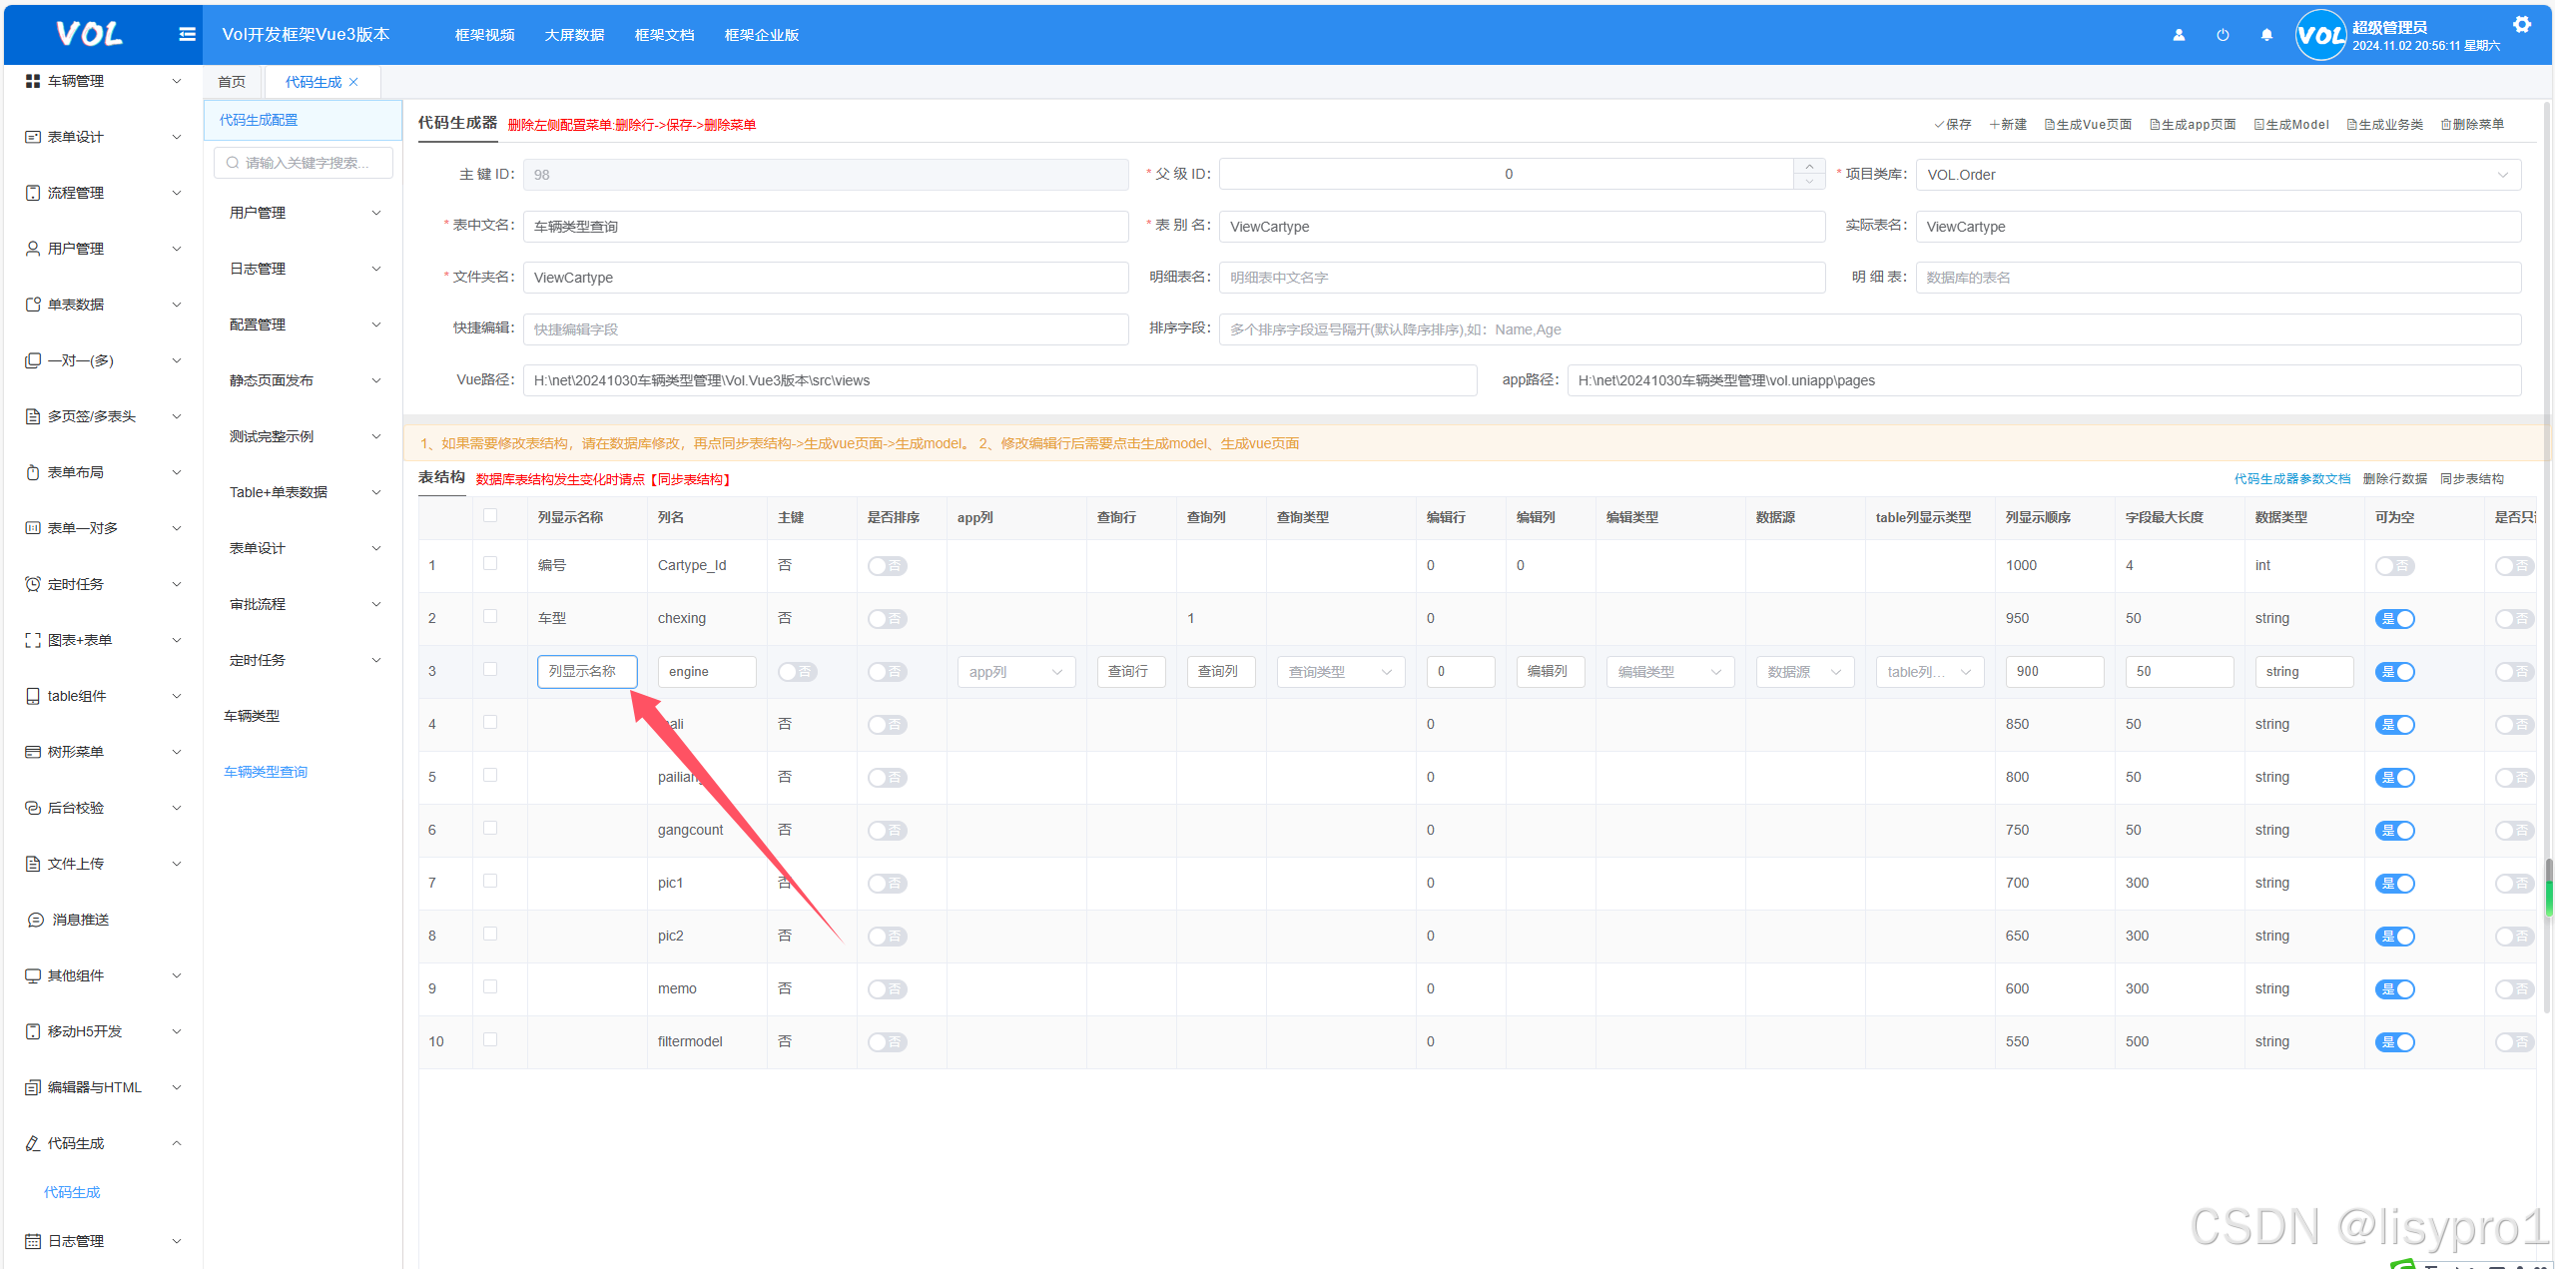Open the 项目类库 VOL.Order dropdown

(2217, 175)
